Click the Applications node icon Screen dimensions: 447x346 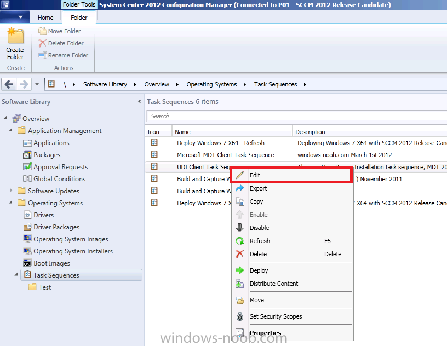click(x=27, y=143)
